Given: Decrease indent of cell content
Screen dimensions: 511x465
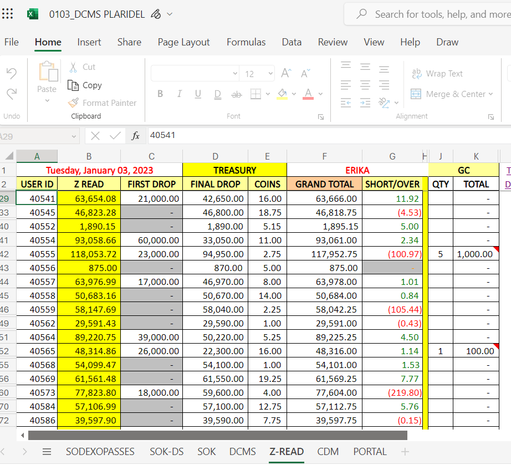Looking at the screenshot, I should click(346, 103).
